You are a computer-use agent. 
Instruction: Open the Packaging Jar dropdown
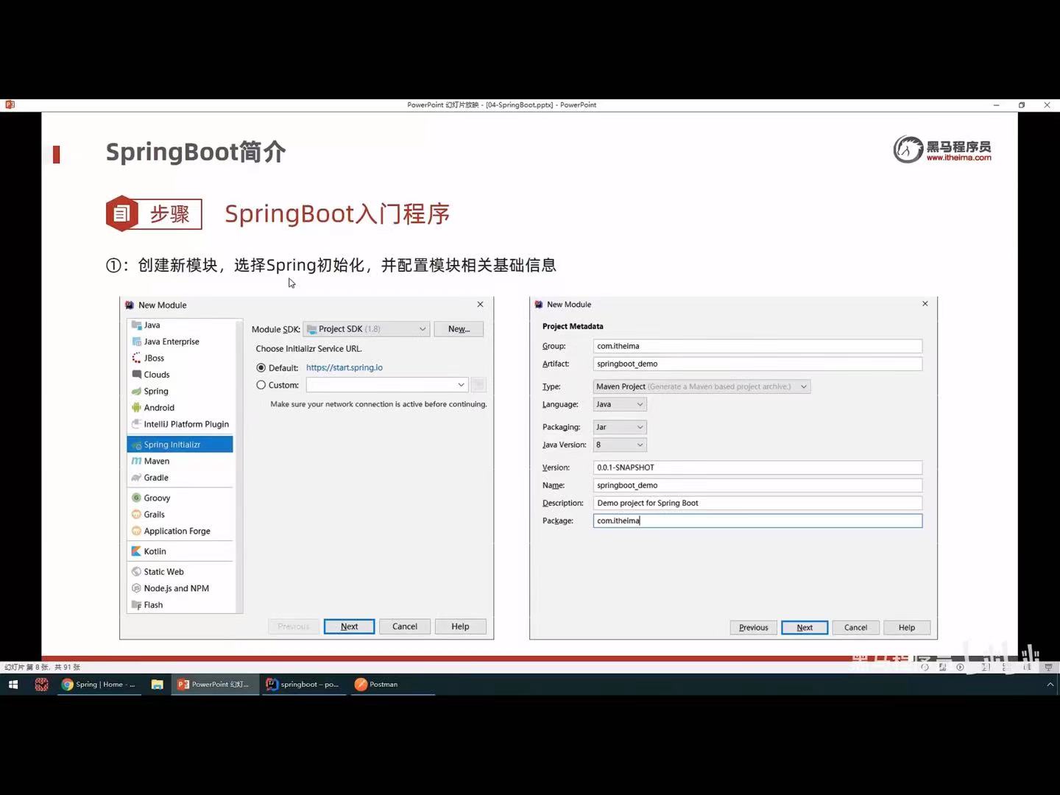click(x=620, y=427)
